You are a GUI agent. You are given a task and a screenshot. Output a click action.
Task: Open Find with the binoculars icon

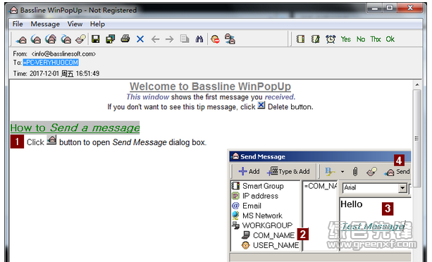pos(199,39)
